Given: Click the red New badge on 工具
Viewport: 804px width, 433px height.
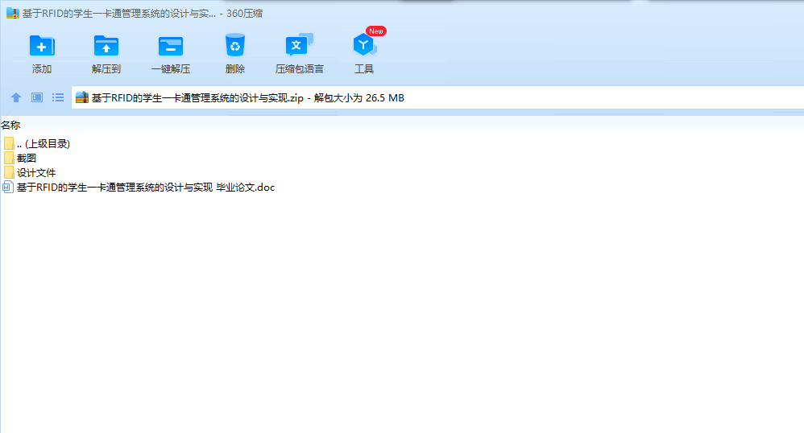Looking at the screenshot, I should tap(376, 31).
